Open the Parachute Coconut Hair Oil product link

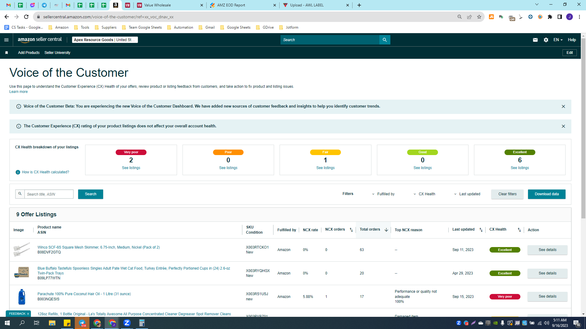[x=84, y=294]
